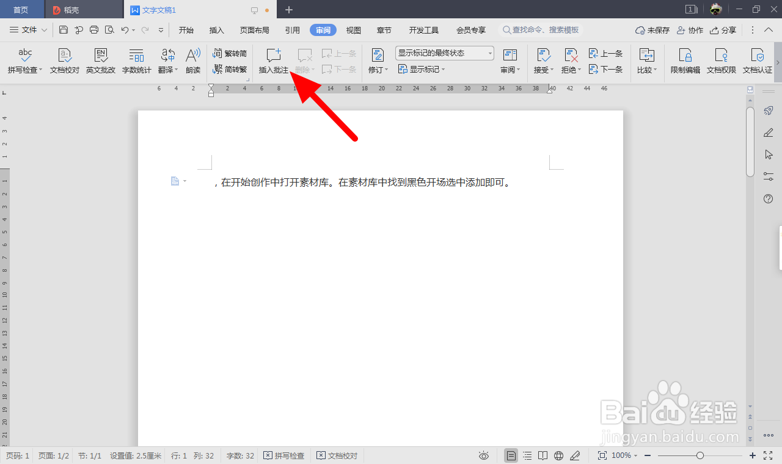
Task: Switch to page layout view in the status bar
Action: [511, 455]
